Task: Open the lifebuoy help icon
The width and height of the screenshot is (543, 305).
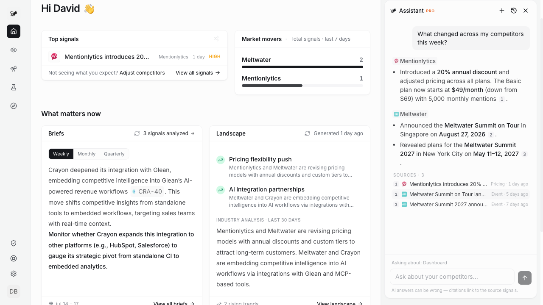Action: (x=14, y=258)
